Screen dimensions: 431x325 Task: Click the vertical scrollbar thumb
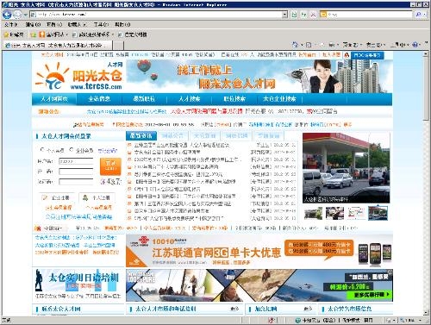coord(426,89)
